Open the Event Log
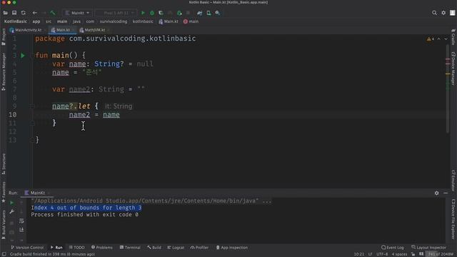 (393, 248)
